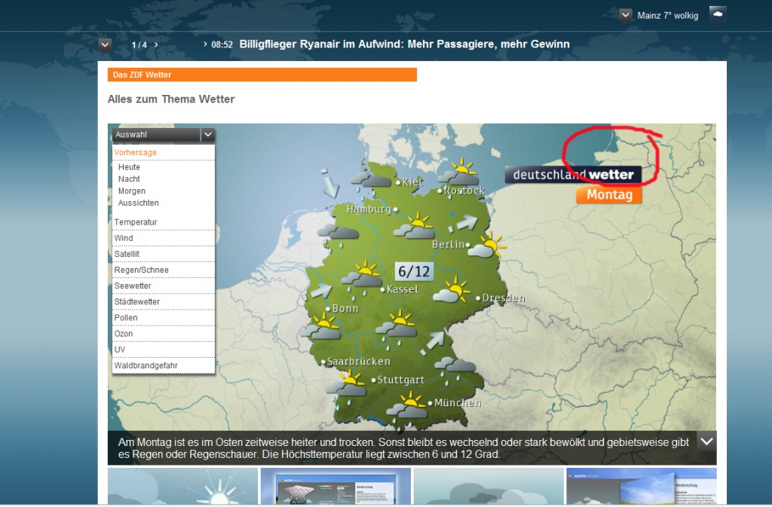This screenshot has width=772, height=507.
Task: Open the UV option
Action: tap(164, 349)
